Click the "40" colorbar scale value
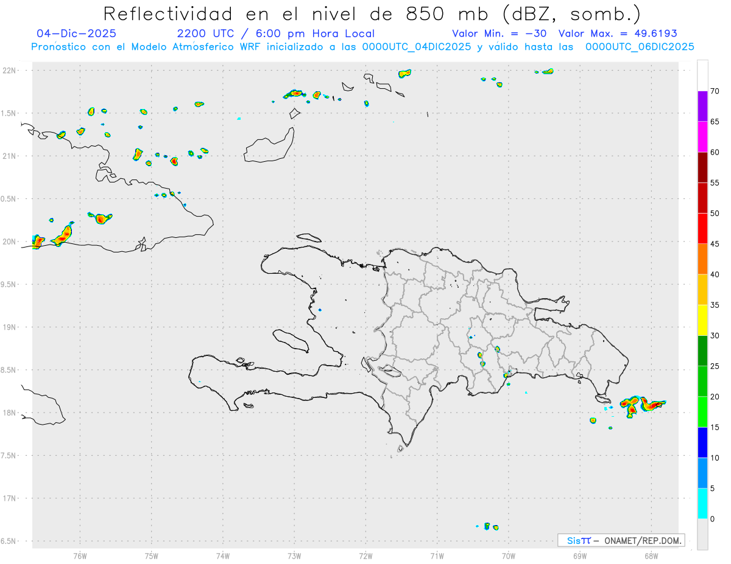This screenshot has height=564, width=731. pyautogui.click(x=715, y=274)
